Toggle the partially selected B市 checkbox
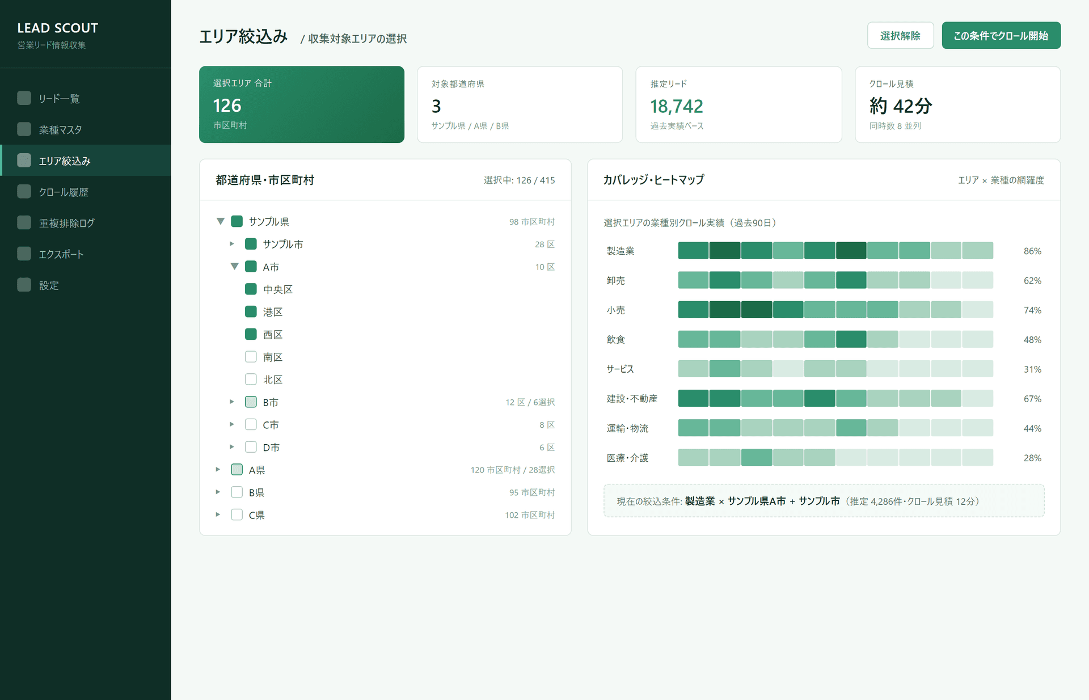This screenshot has height=700, width=1089. 251,402
